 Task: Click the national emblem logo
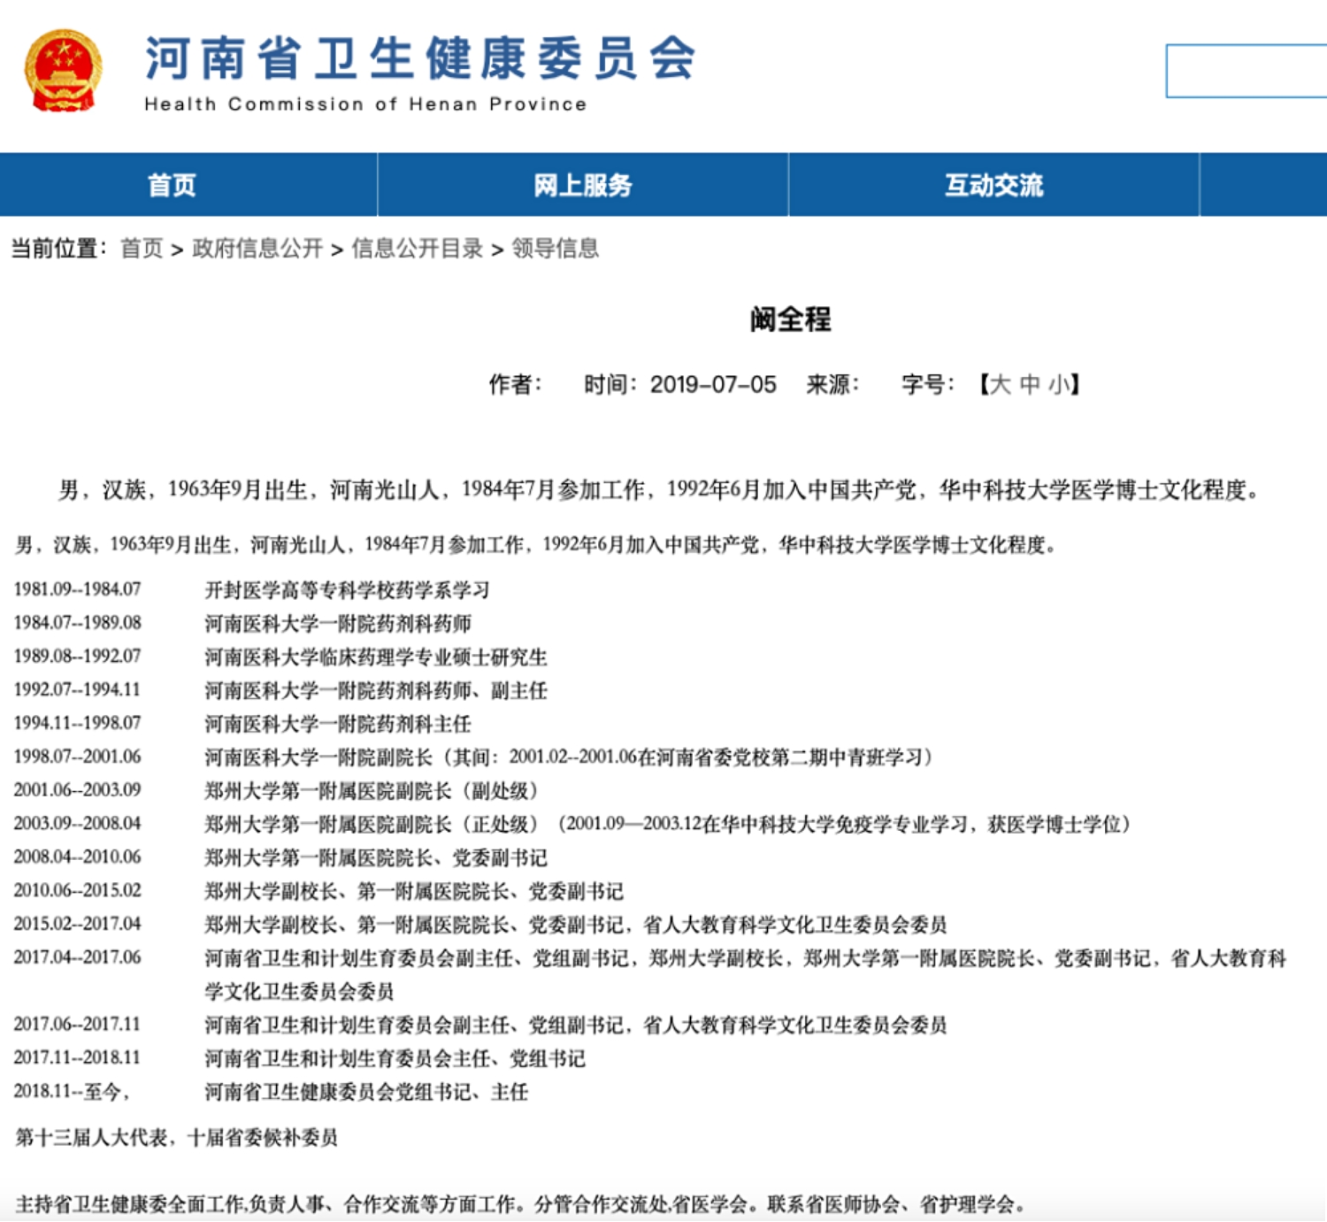63,72
